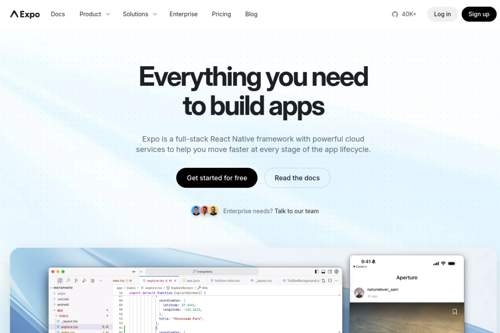This screenshot has width=500, height=333.
Task: Click the instaphoto search field in editor
Action: pyautogui.click(x=202, y=272)
